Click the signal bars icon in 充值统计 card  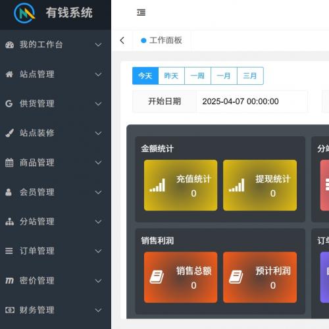coord(157,185)
